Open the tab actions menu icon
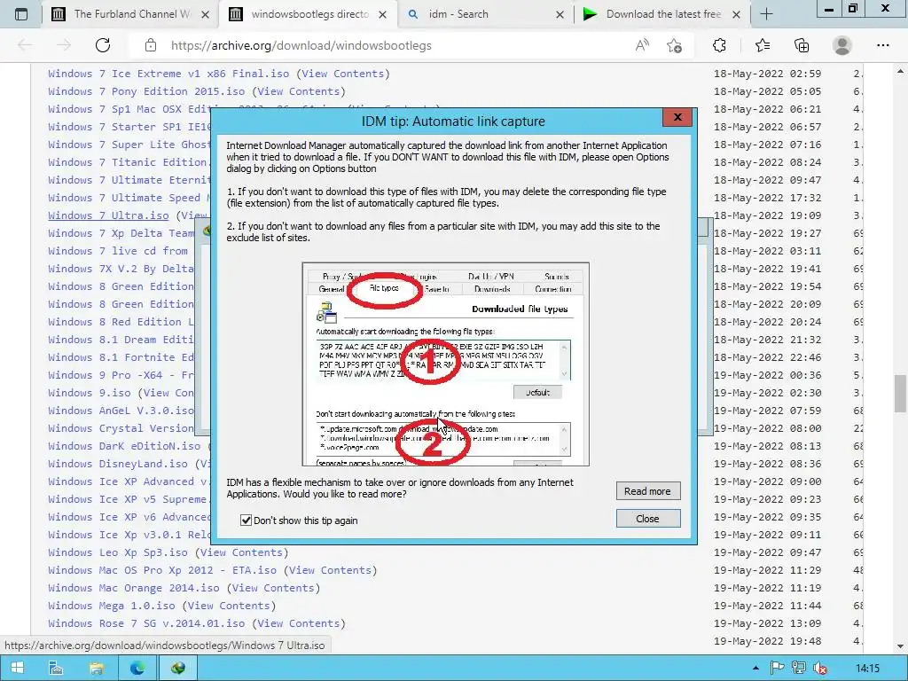Image resolution: width=908 pixels, height=681 pixels. pyautogui.click(x=21, y=14)
